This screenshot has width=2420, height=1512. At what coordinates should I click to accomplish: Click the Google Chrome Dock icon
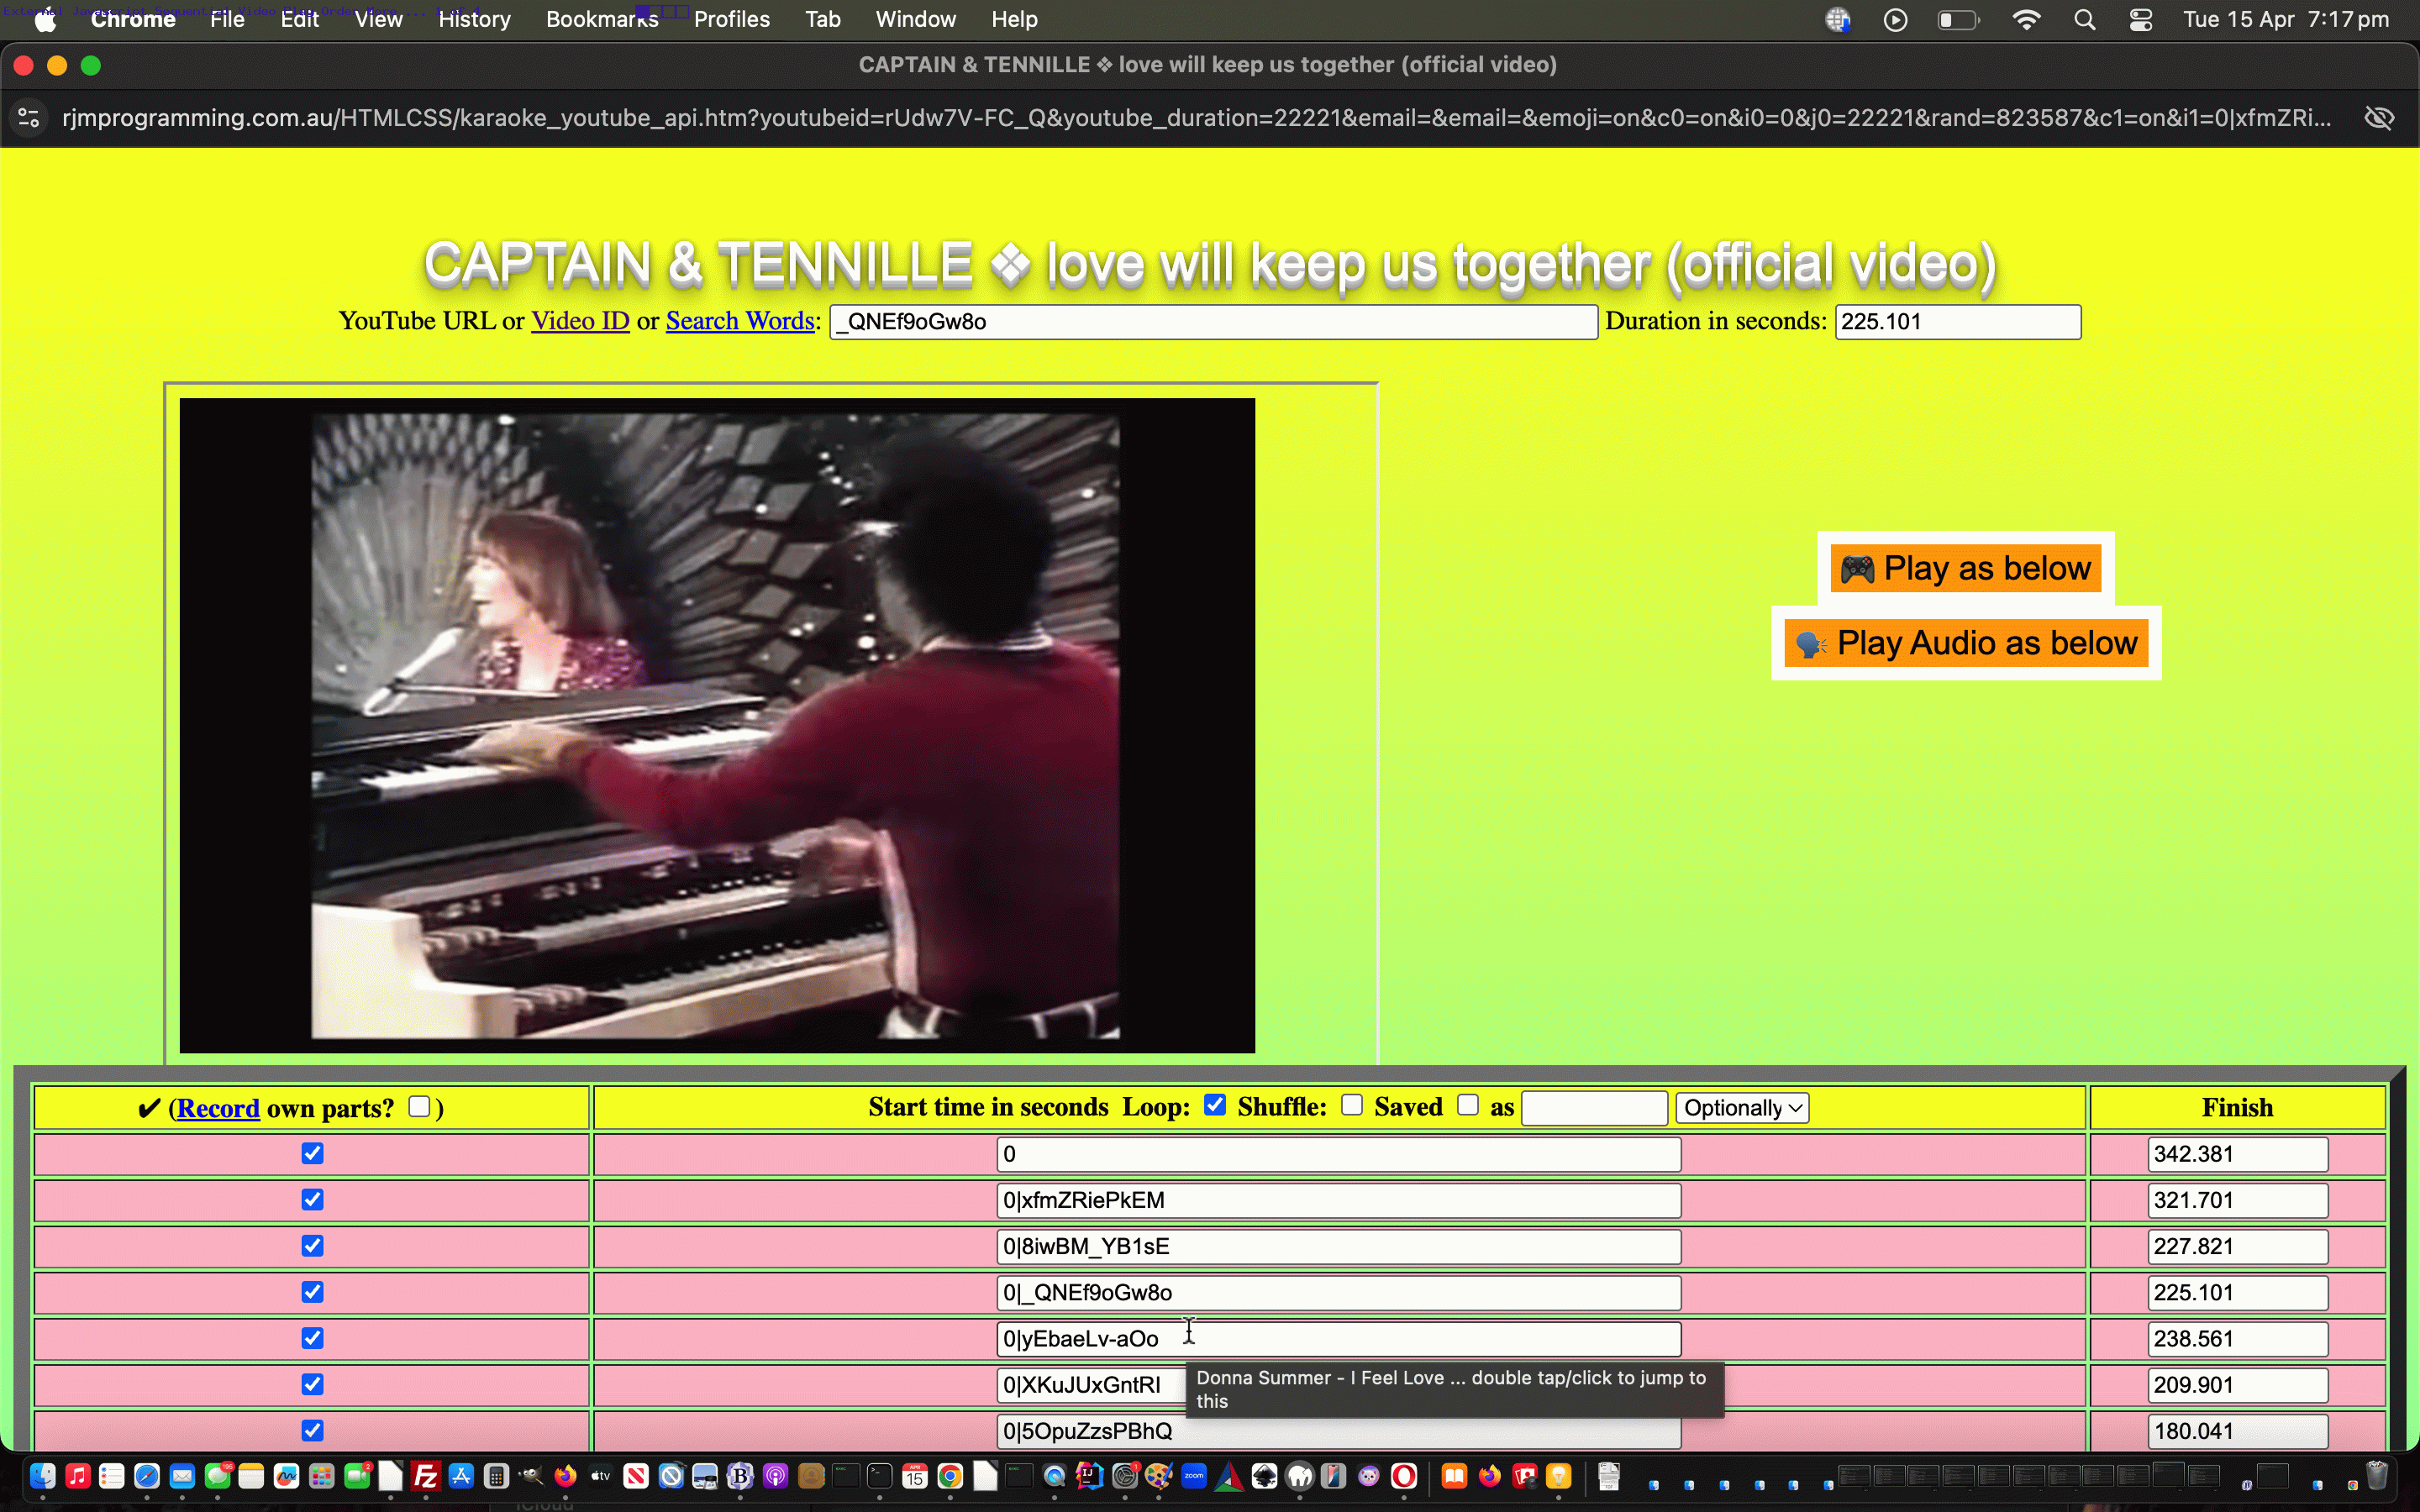[x=950, y=1476]
